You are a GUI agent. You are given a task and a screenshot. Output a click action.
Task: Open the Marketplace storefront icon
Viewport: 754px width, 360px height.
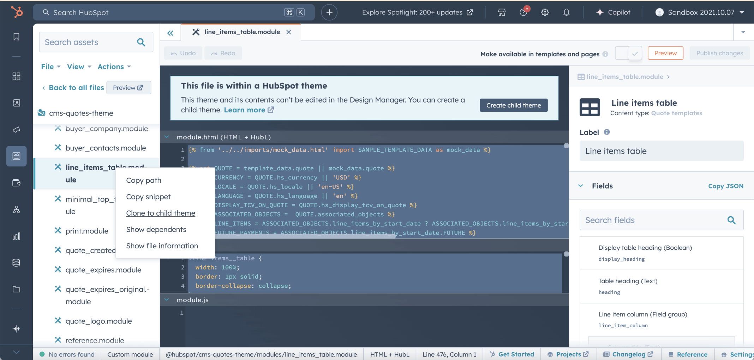click(x=502, y=12)
